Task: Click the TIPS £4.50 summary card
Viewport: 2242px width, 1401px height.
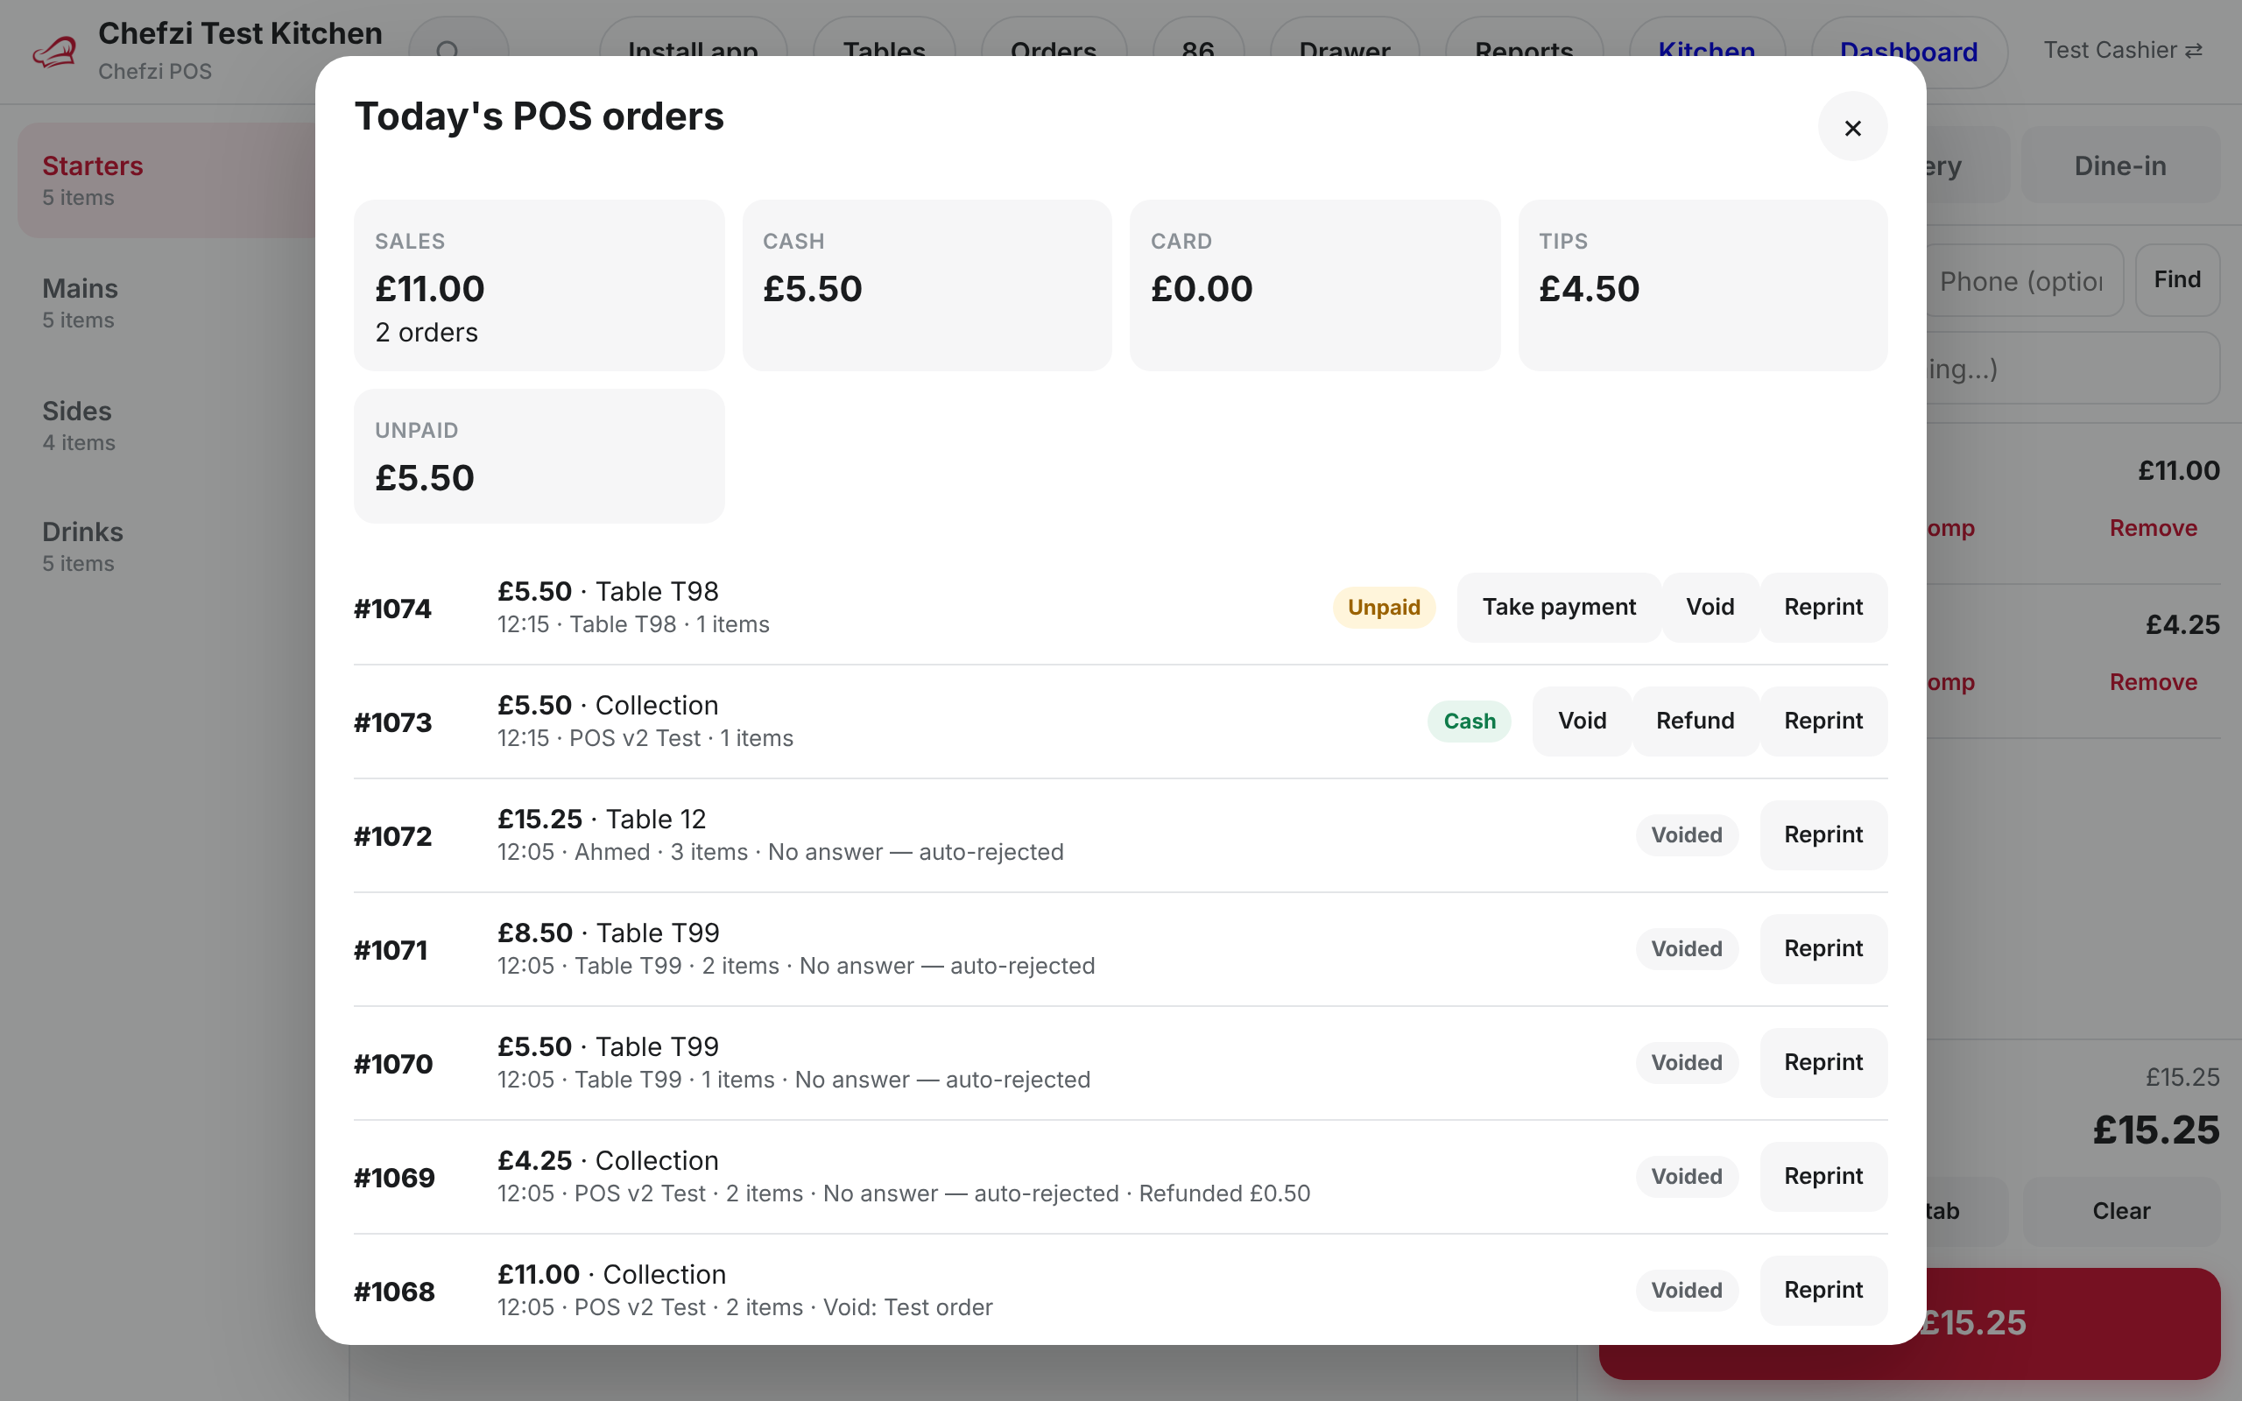Action: pos(1703,285)
